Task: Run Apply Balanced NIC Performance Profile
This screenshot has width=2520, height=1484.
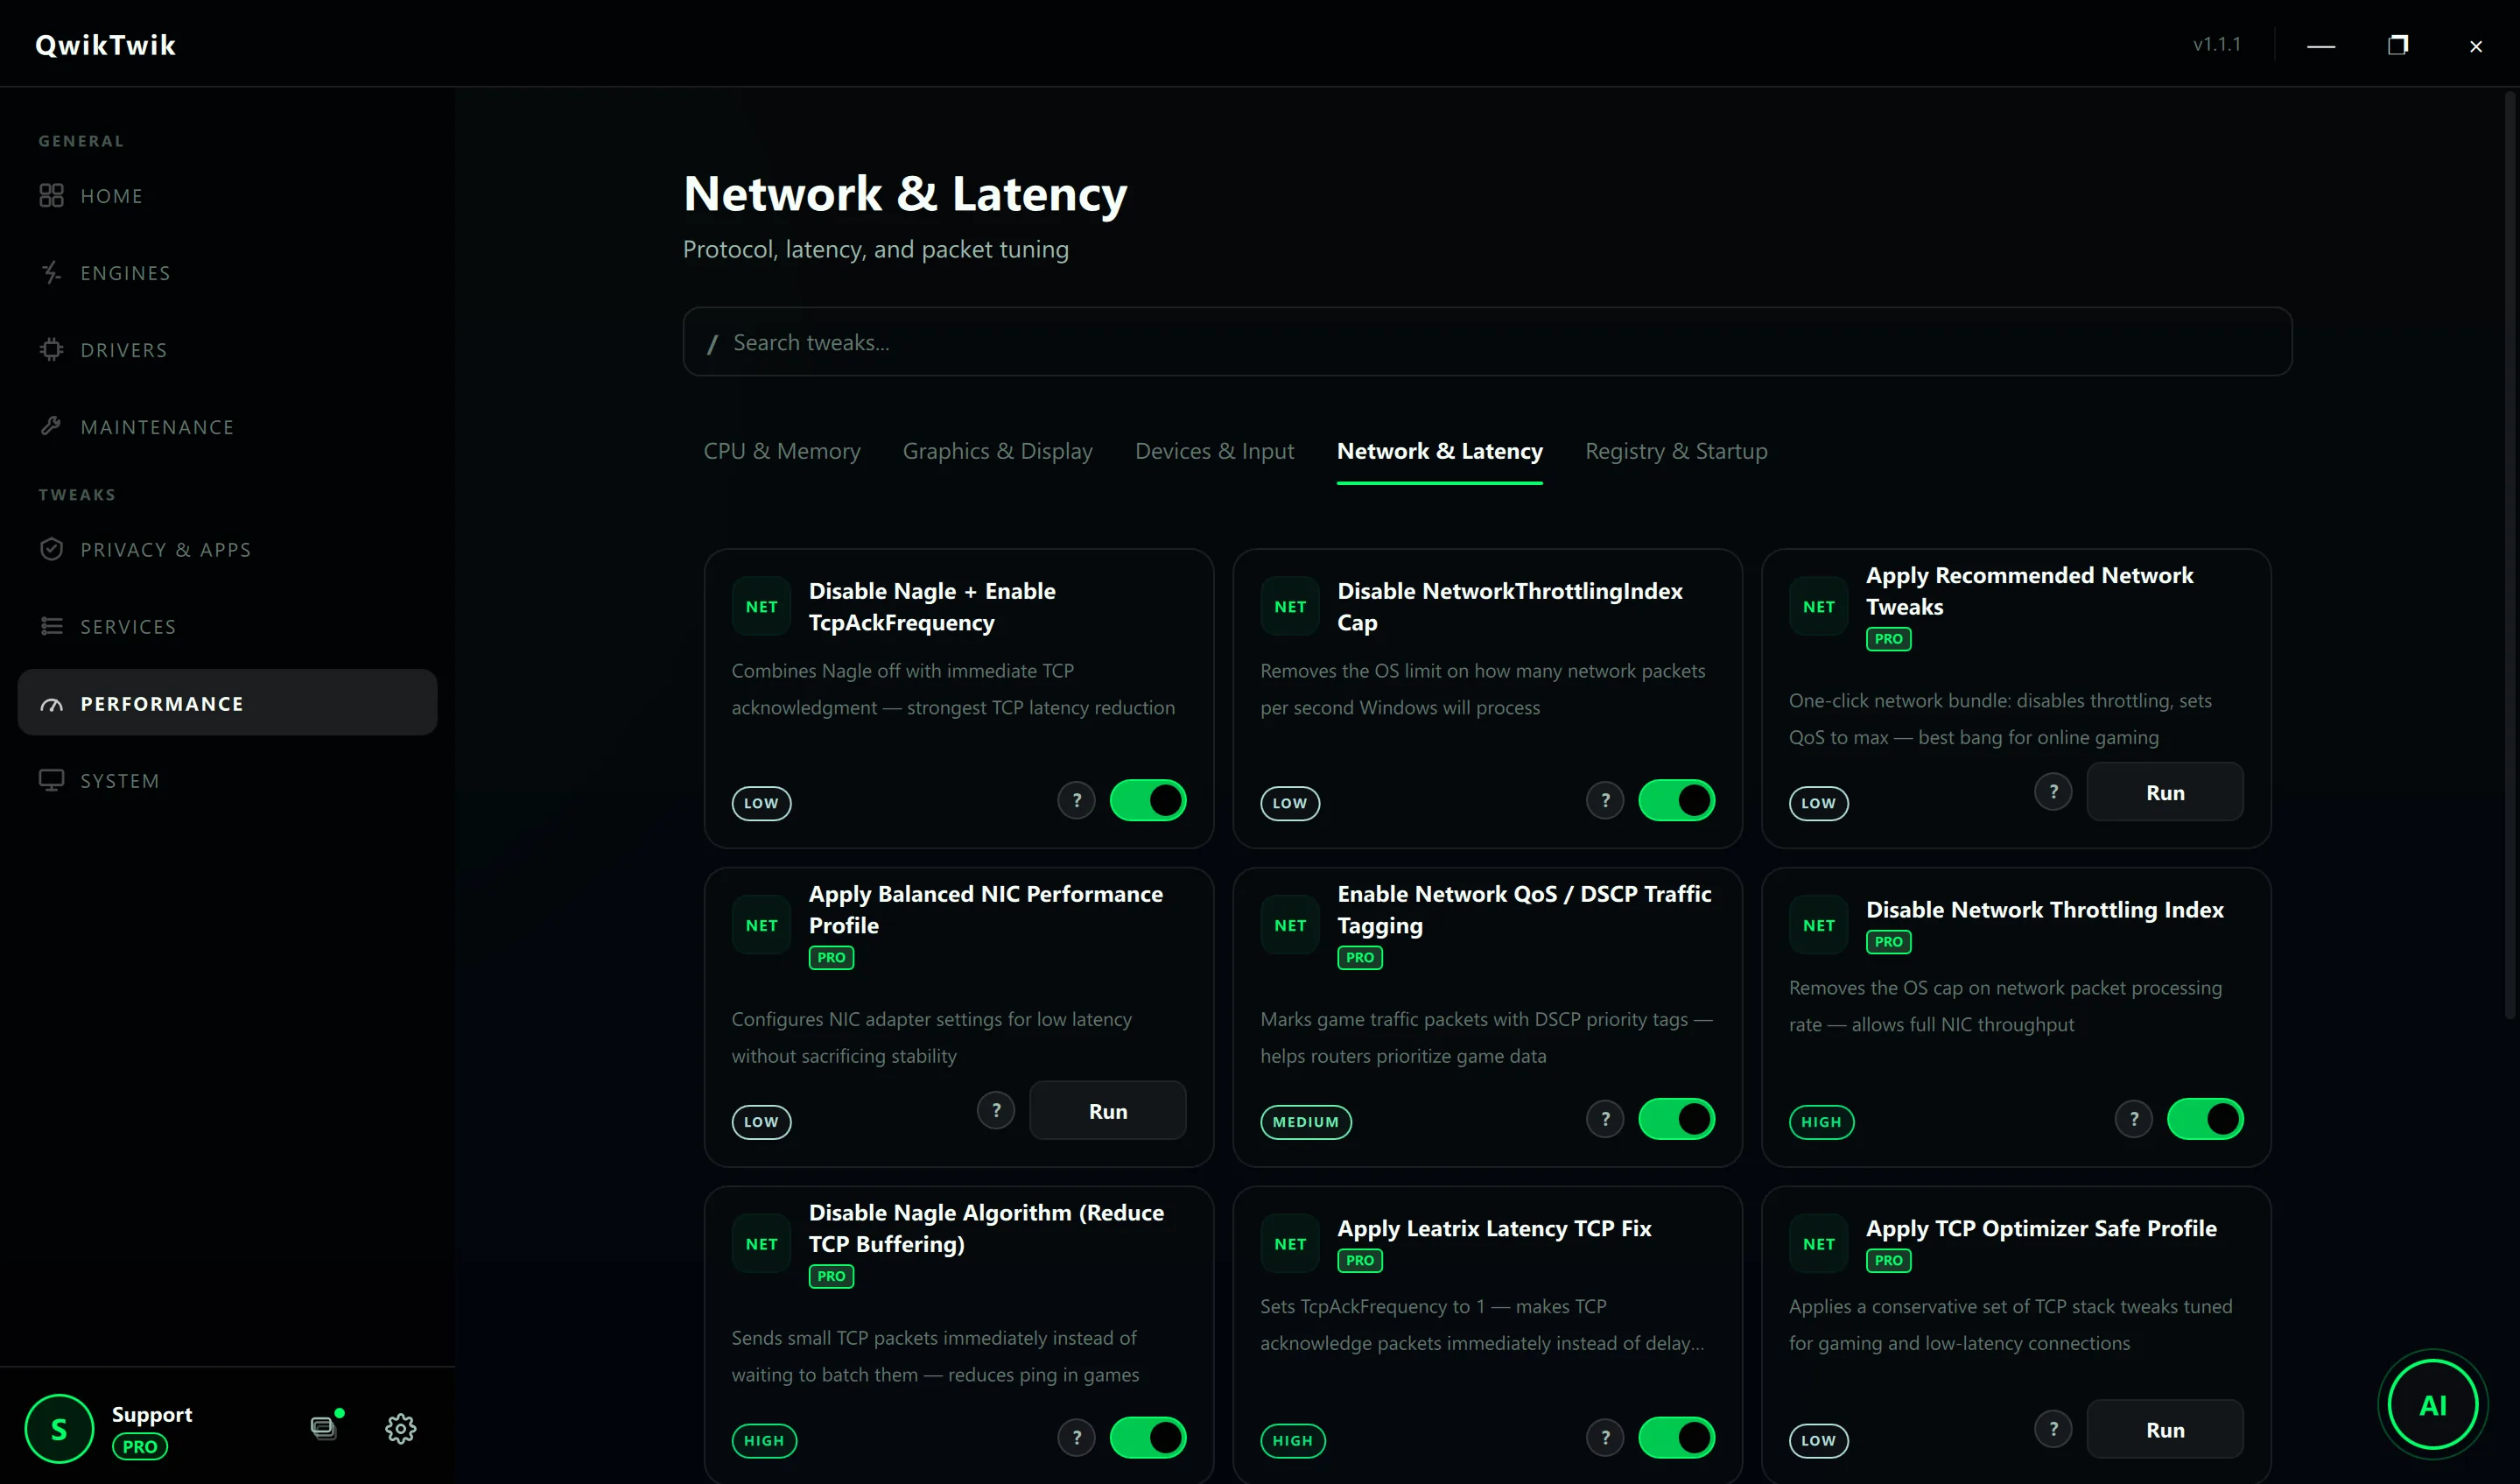Action: pyautogui.click(x=1108, y=1110)
